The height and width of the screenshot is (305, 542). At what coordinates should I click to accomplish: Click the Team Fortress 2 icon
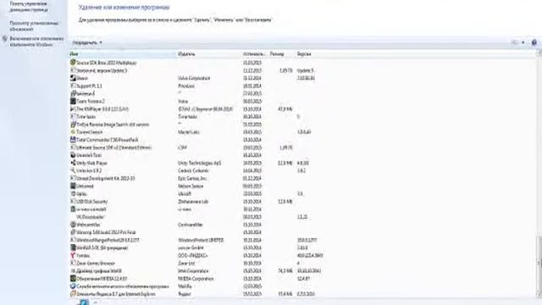pos(73,102)
